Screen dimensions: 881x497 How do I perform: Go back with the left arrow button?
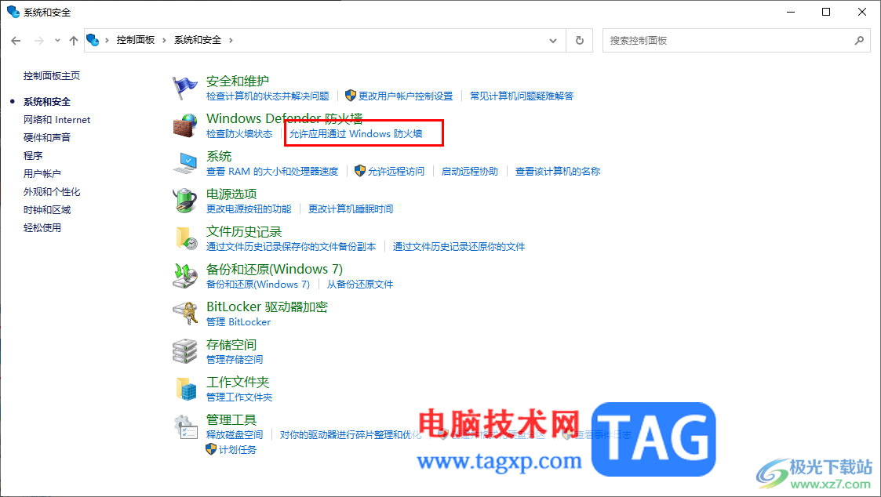pos(16,41)
